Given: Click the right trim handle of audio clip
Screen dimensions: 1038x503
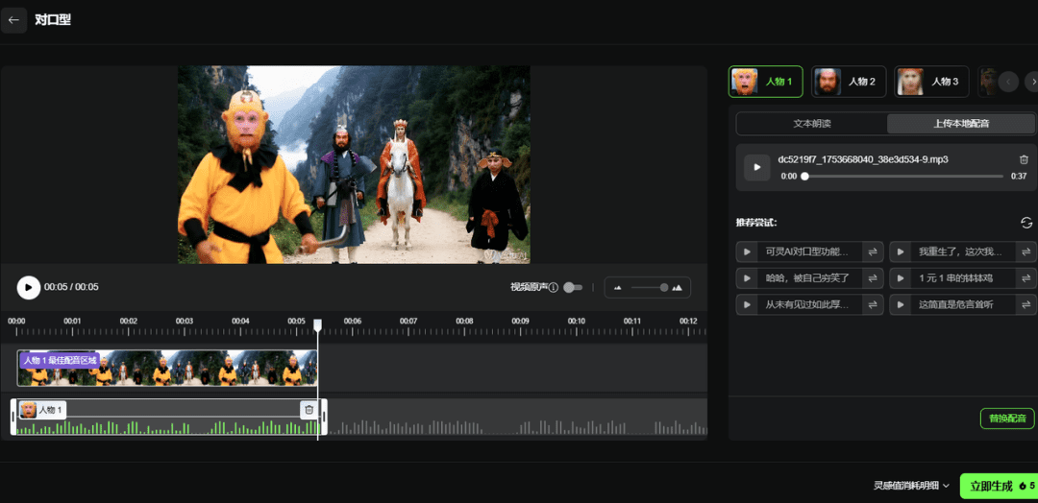Looking at the screenshot, I should click(x=324, y=417).
